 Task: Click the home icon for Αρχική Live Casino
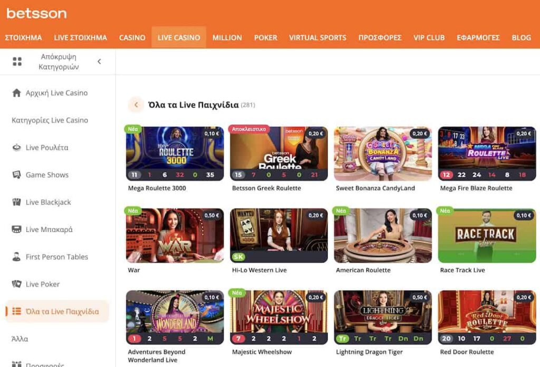16,93
